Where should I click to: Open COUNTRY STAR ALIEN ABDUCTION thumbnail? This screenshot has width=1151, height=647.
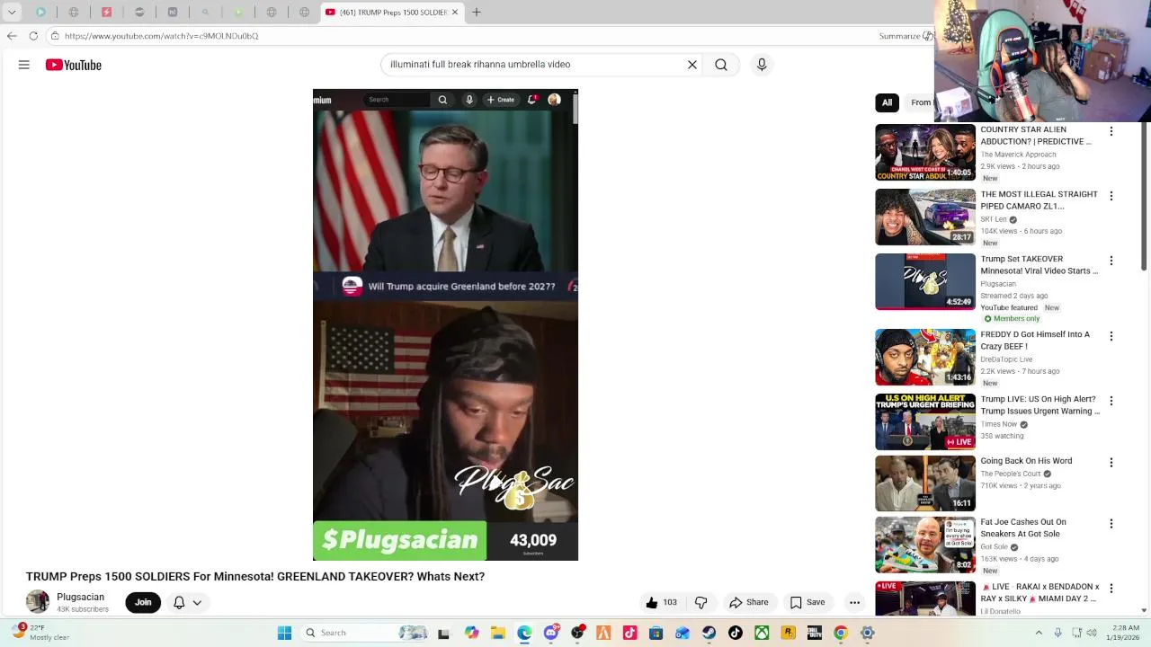(x=925, y=153)
